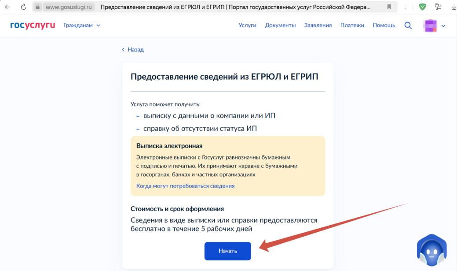Open the Услуги menu item
Image resolution: width=457 pixels, height=271 pixels.
coord(247,26)
